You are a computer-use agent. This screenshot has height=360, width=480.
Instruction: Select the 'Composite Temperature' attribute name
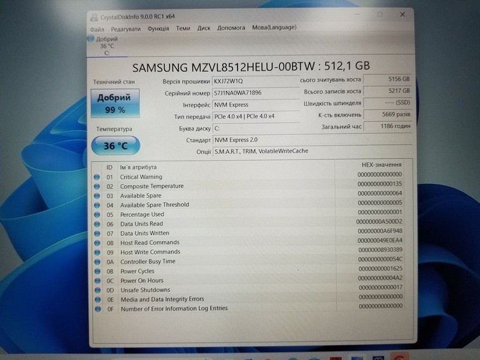(152, 186)
